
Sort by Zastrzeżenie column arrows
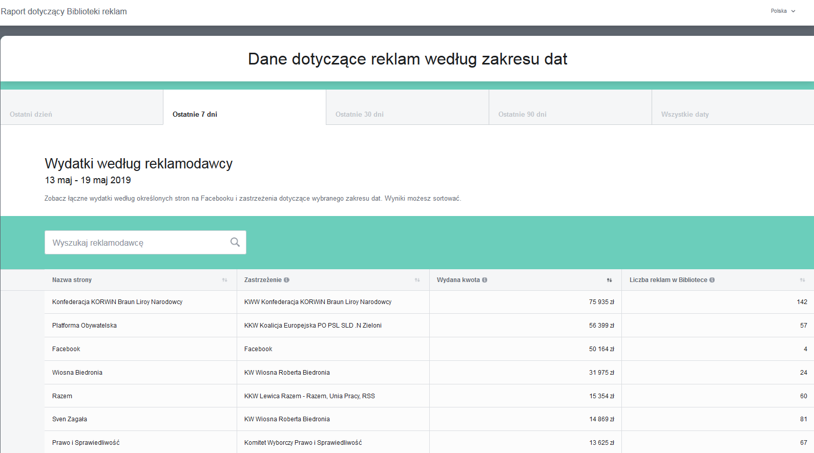[417, 280]
